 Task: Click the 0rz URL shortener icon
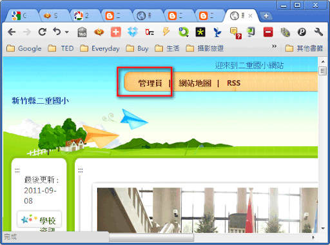(150, 32)
